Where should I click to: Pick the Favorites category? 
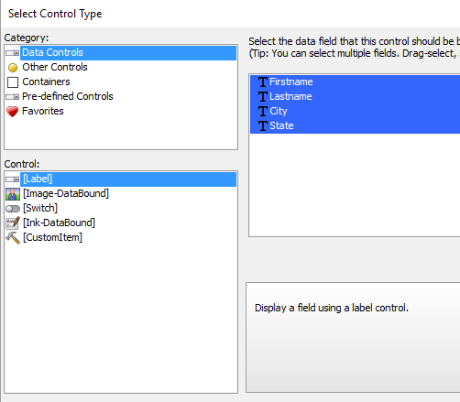(43, 111)
